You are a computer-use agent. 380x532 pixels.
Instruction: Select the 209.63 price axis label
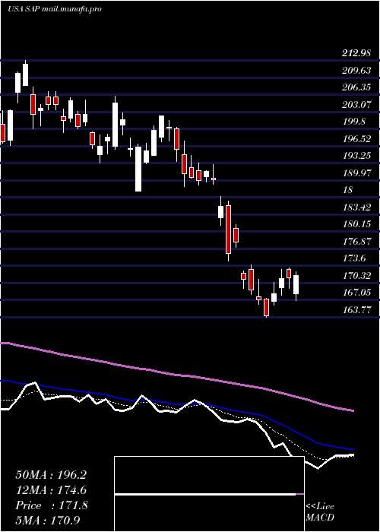point(356,70)
